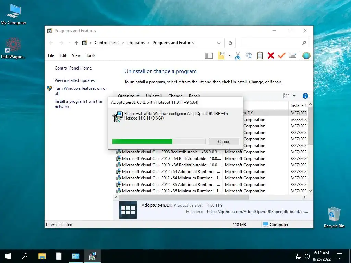Open Control Panel Home link

(x=73, y=68)
